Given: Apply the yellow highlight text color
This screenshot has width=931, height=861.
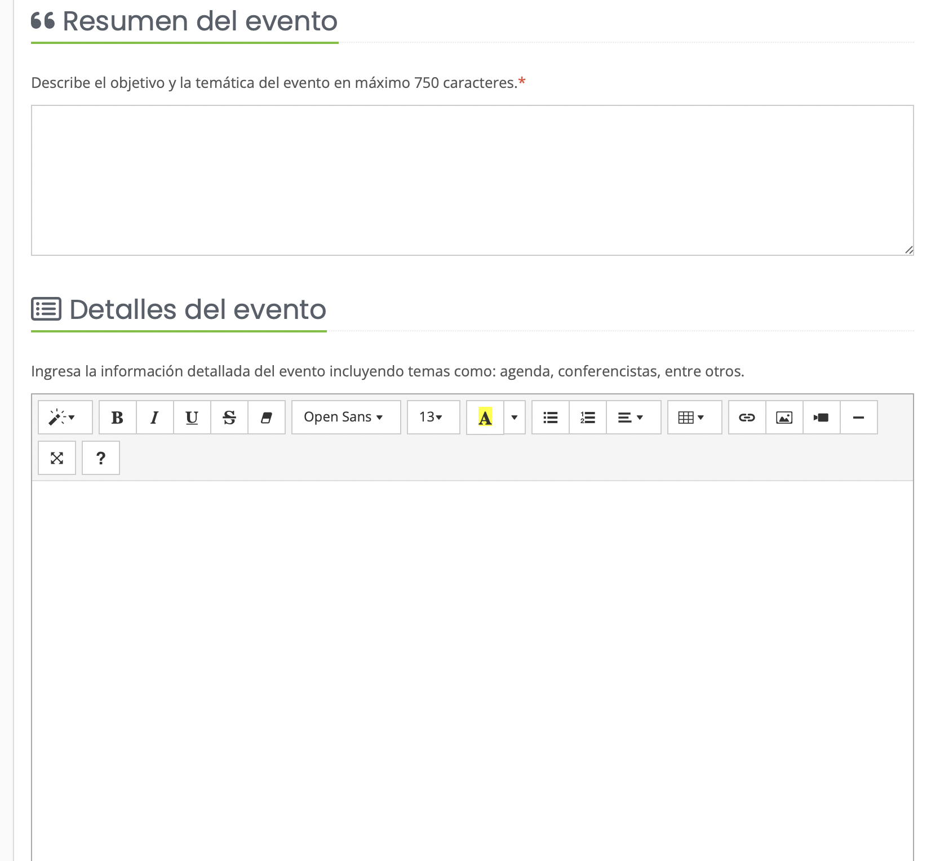Looking at the screenshot, I should point(485,418).
